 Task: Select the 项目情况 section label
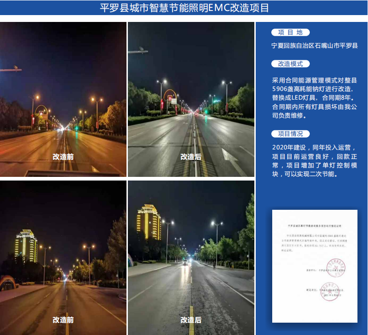(291, 134)
